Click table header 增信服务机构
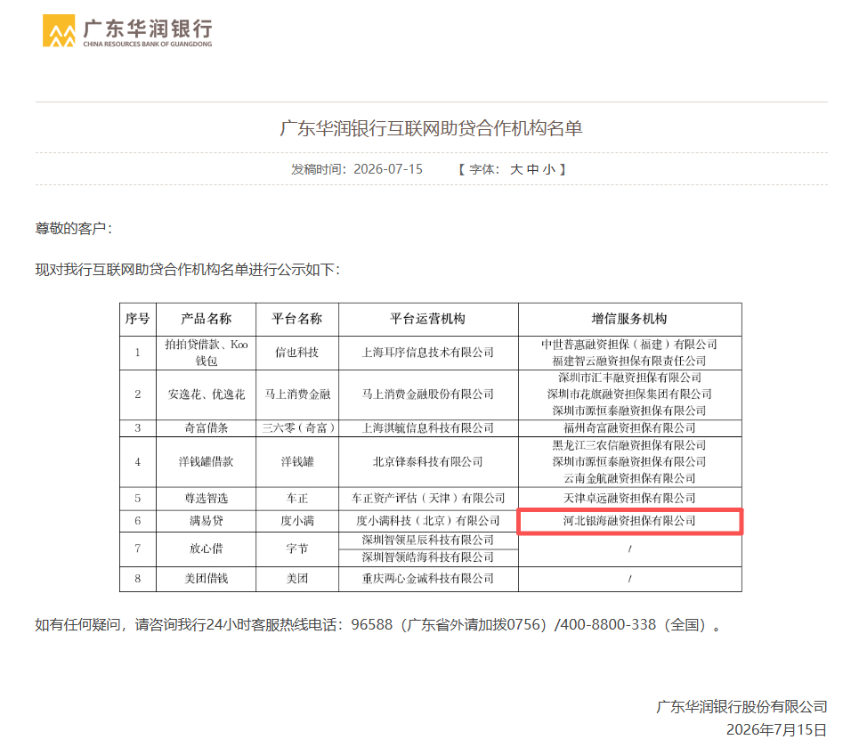The height and width of the screenshot is (748, 859). coord(629,319)
